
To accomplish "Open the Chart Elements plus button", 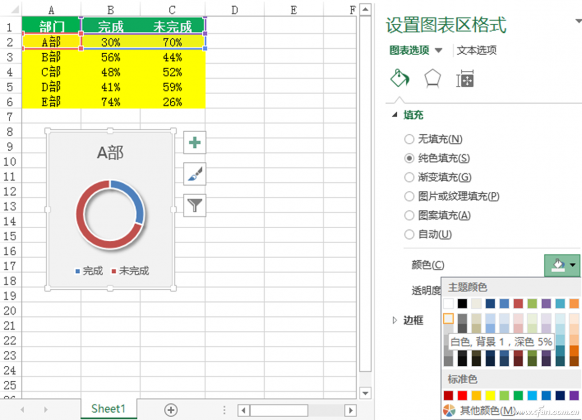I will 194,142.
